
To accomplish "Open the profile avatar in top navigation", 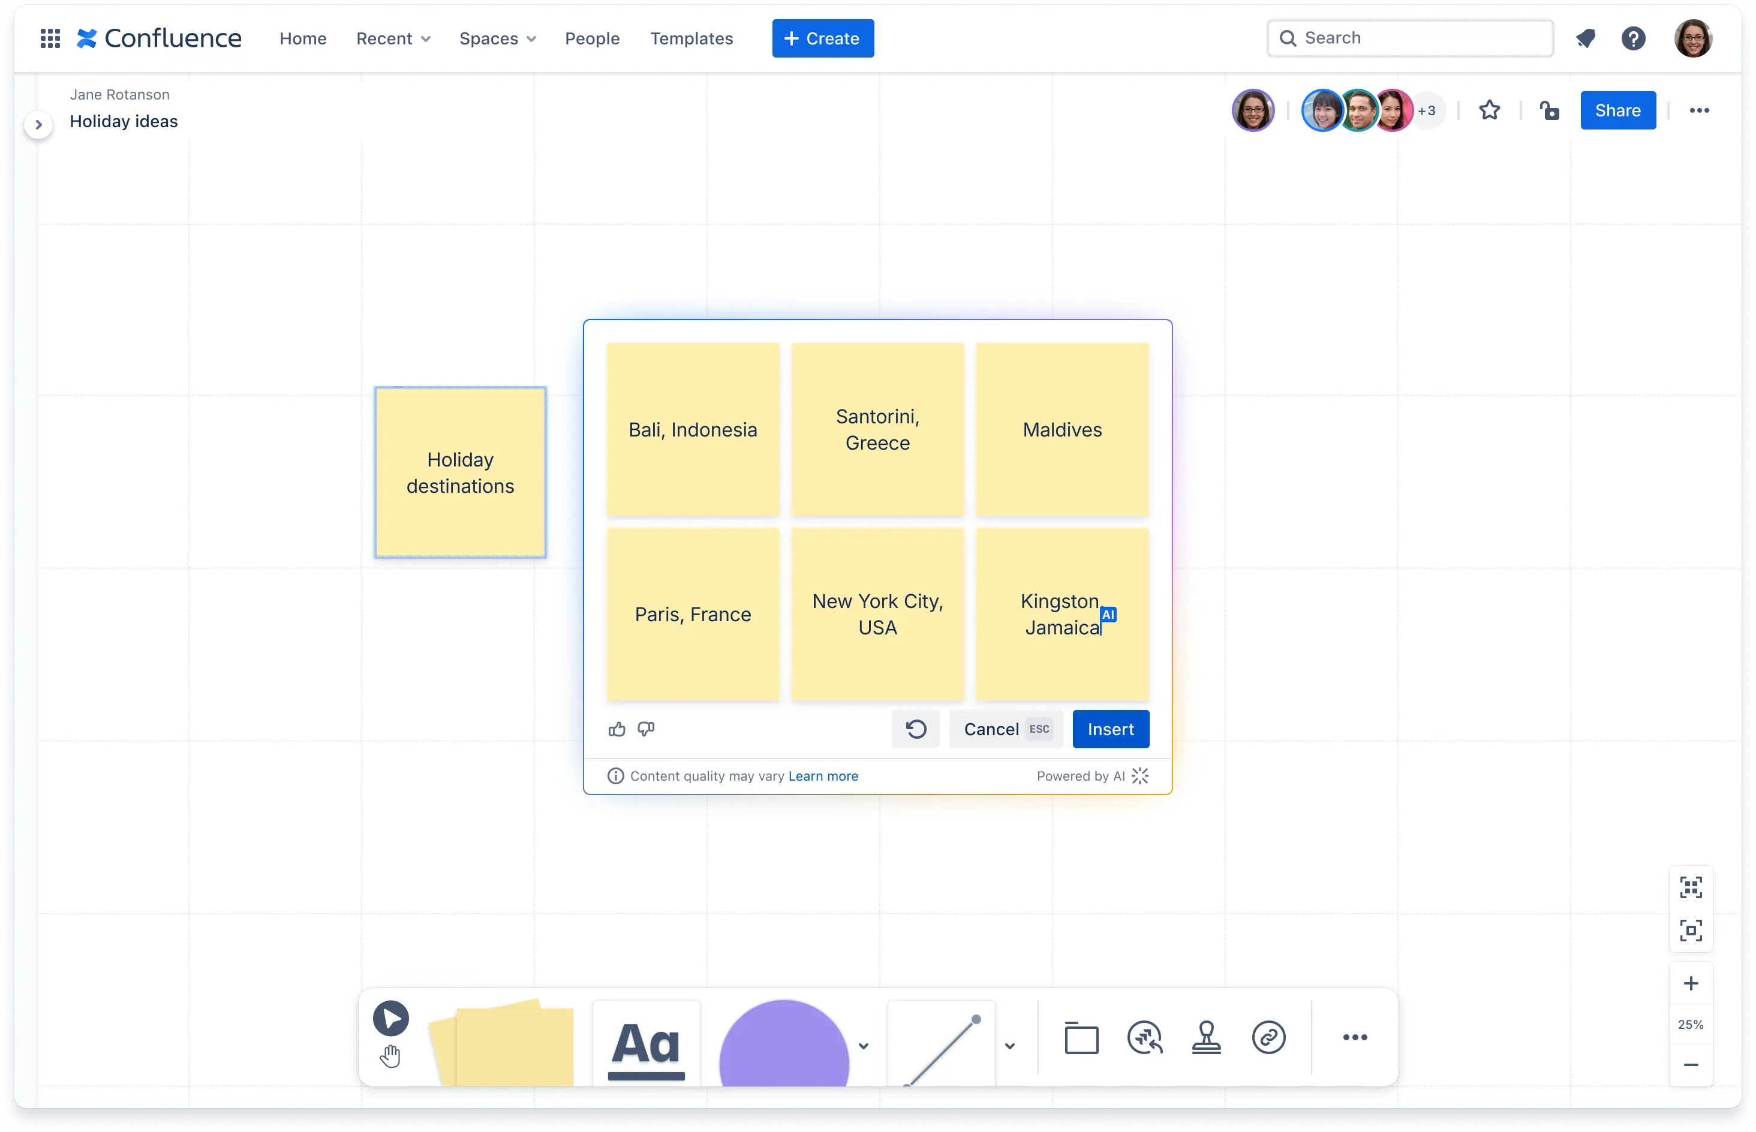I will coord(1693,38).
